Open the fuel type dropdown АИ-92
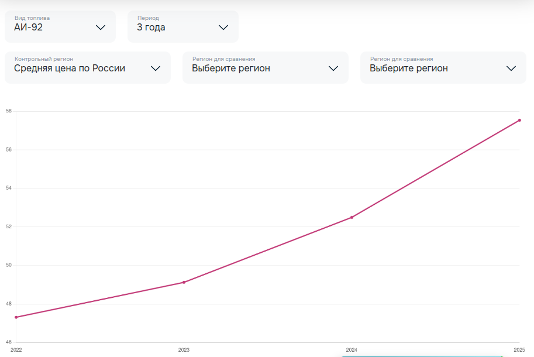The height and width of the screenshot is (357, 534). (x=60, y=26)
